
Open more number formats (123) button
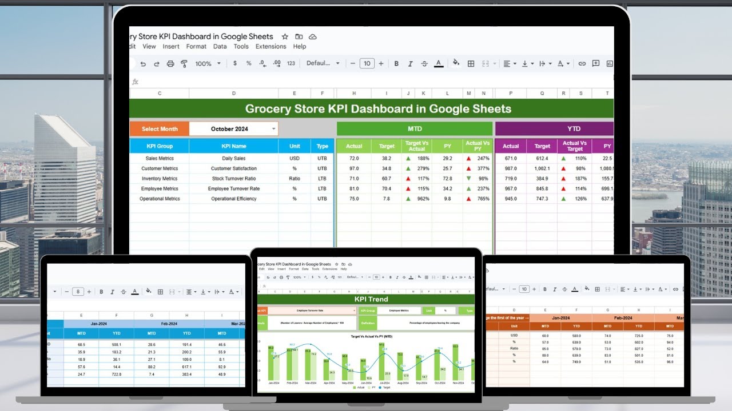click(x=291, y=63)
